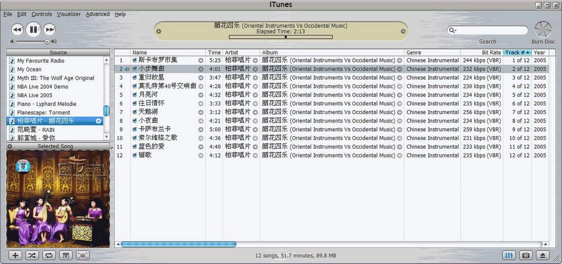Open the Edit menu
This screenshot has width=562, height=264.
(22, 14)
